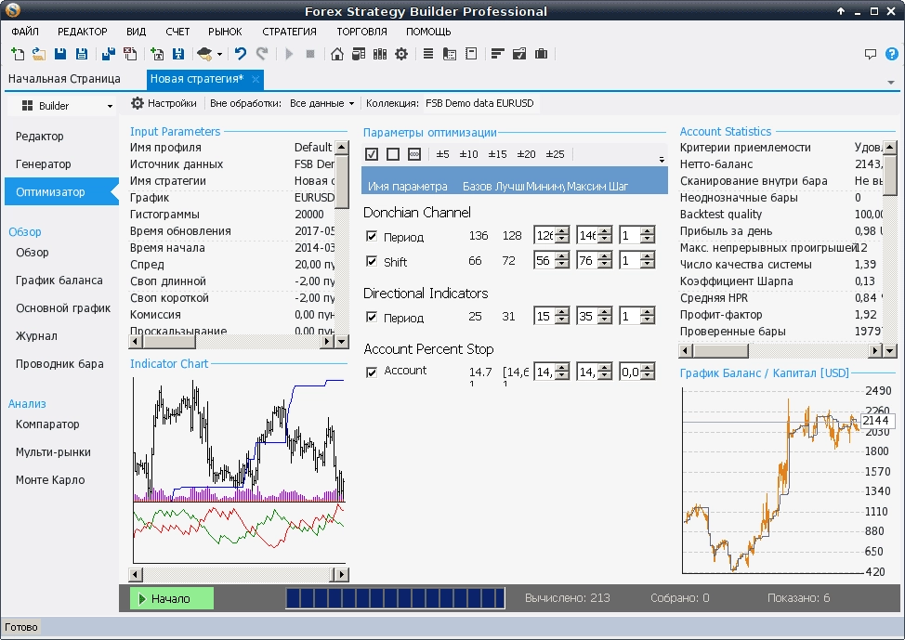Image resolution: width=905 pixels, height=640 pixels.
Task: Toggle Donchian Channel Shift checkbox
Action: [x=372, y=261]
